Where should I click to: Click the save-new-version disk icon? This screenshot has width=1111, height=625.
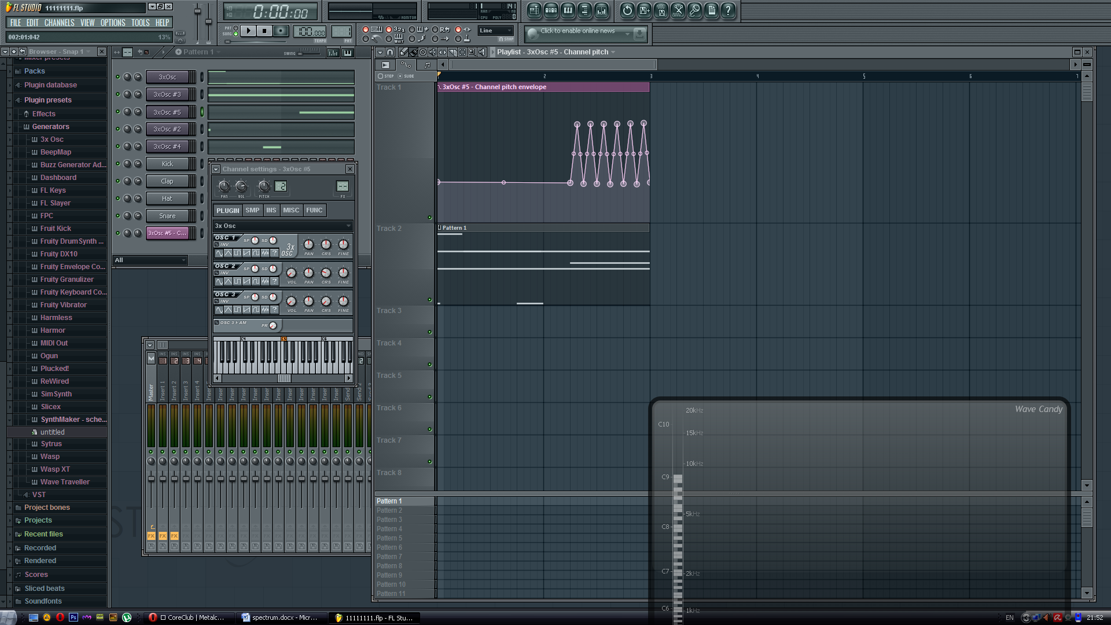click(x=644, y=10)
